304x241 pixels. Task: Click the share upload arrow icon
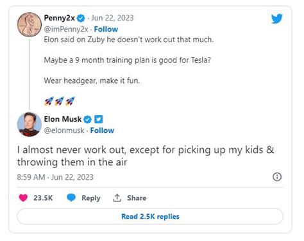coord(117,198)
